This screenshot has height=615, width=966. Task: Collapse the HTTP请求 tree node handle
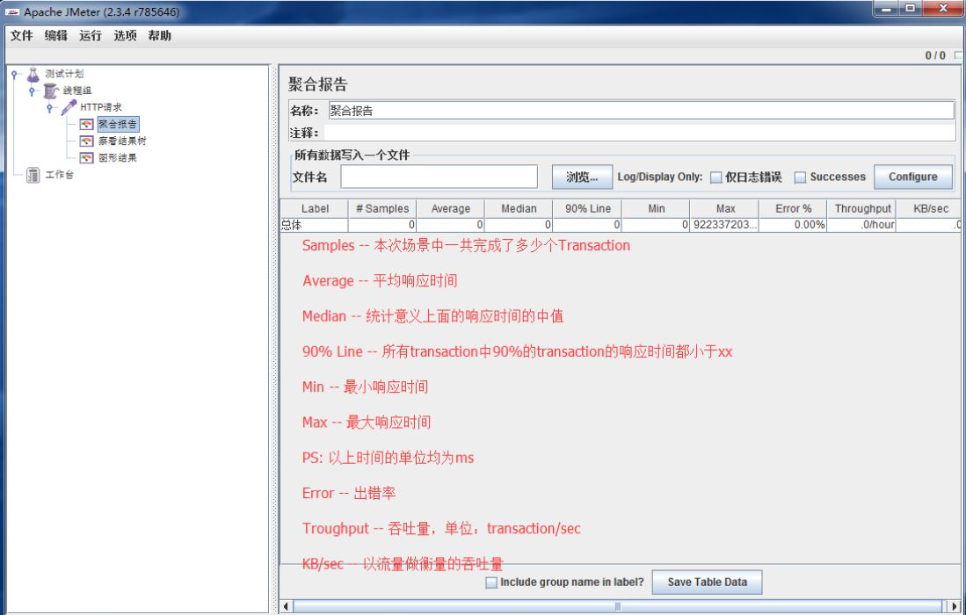[50, 107]
